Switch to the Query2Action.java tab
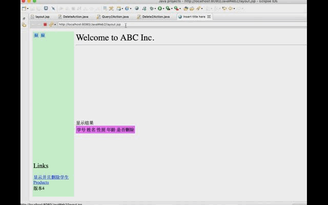Viewport: 328px width, 205px height. pyautogui.click(x=113, y=16)
